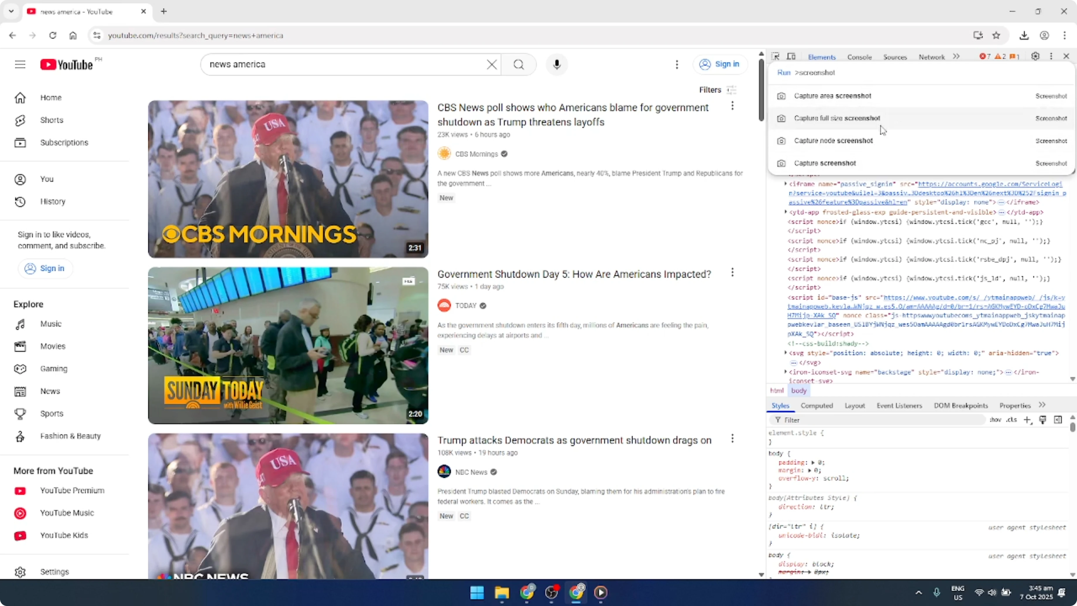Screen dimensions: 1077x606
Task: Activate DevTools inspect element picker
Action: [x=776, y=57]
